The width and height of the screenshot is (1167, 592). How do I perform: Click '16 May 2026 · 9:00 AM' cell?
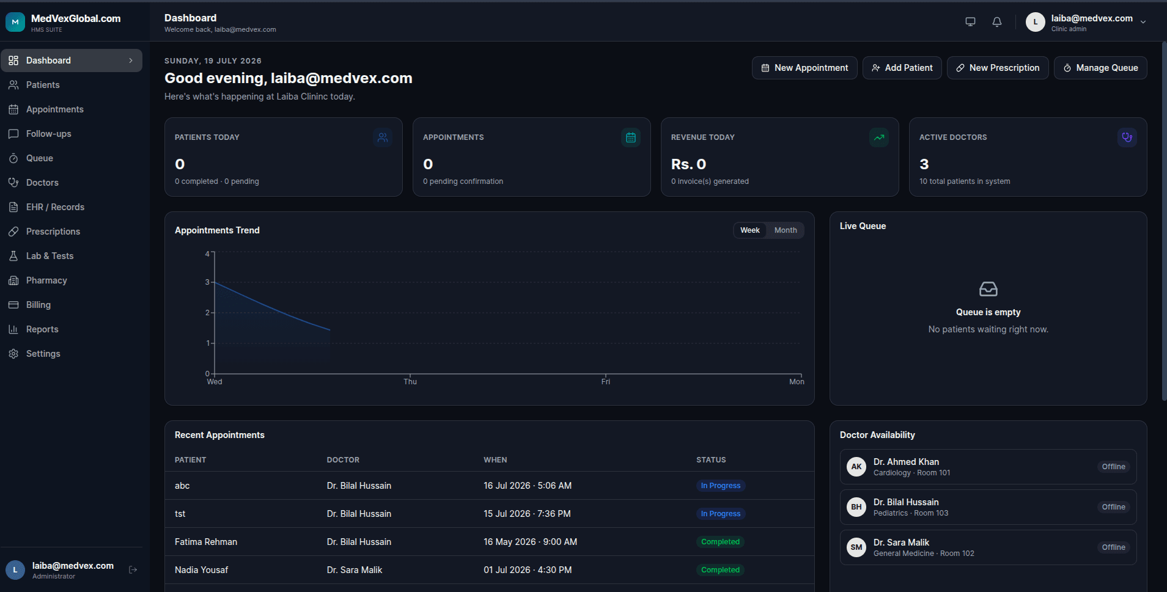530,542
